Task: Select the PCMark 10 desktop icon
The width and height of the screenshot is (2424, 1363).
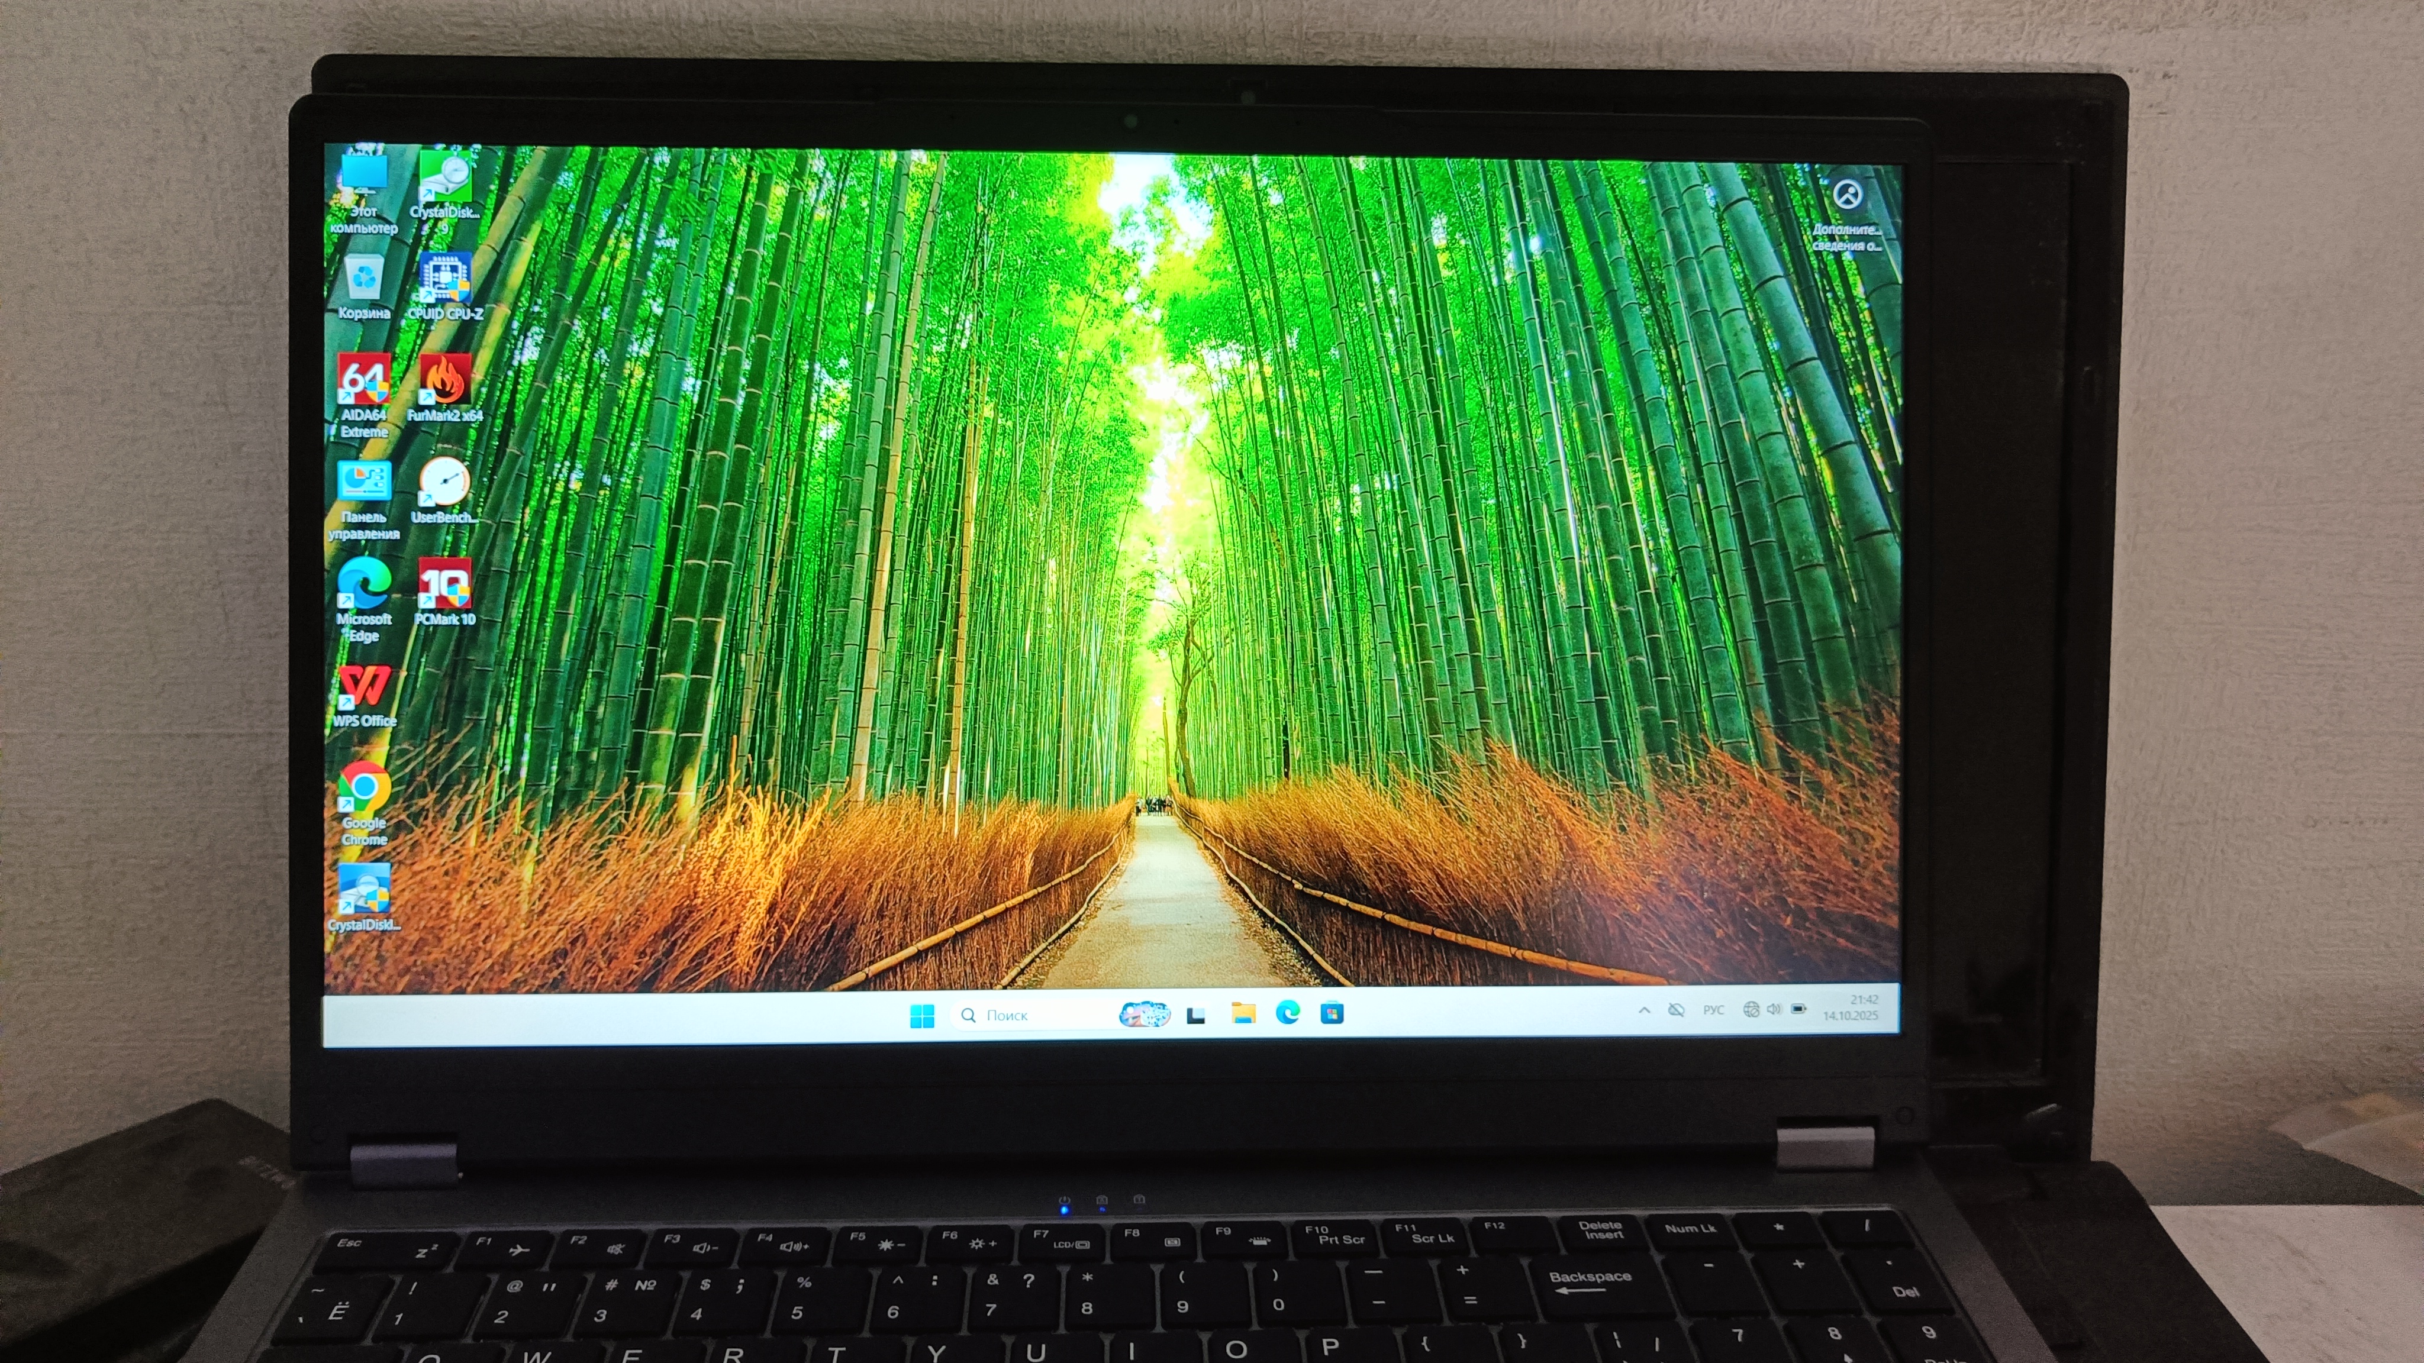Action: [x=444, y=585]
